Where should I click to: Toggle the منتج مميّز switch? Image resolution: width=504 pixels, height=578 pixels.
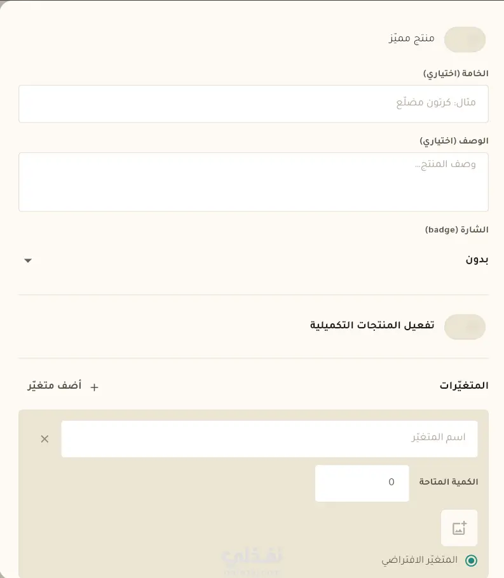465,39
